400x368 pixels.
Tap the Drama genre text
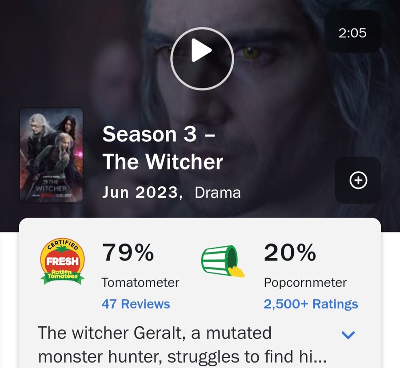point(218,193)
